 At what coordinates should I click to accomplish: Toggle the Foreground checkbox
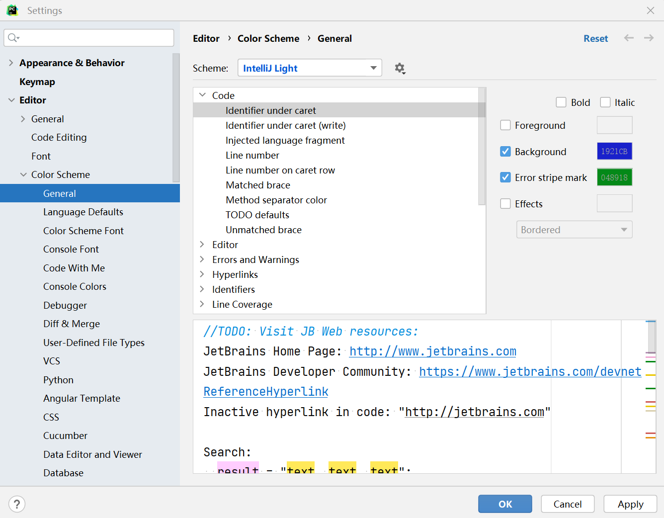(x=505, y=125)
